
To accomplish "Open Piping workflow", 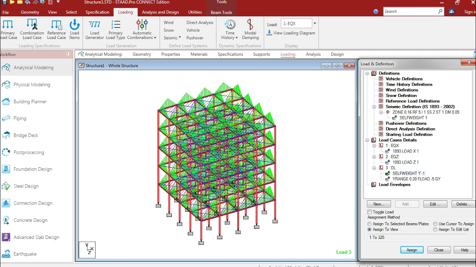I will pyautogui.click(x=37, y=118).
